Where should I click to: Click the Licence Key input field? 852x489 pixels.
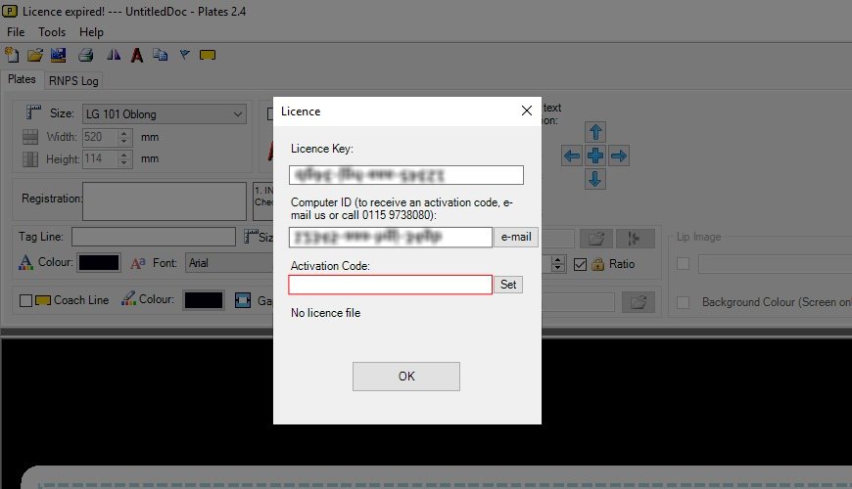(405, 175)
